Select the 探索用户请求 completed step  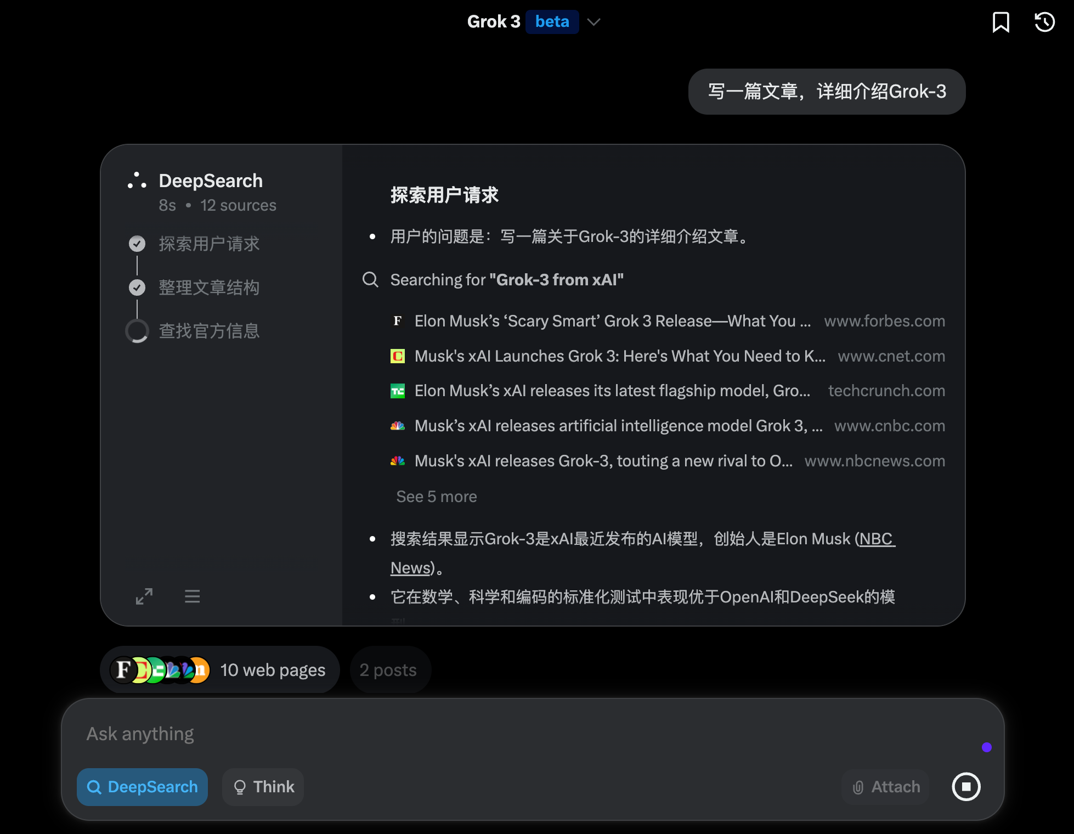click(208, 244)
